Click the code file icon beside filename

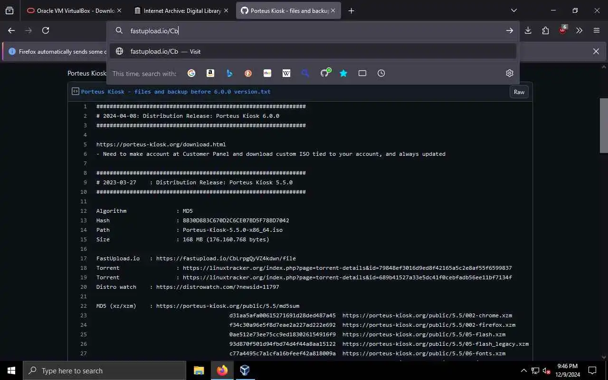[x=75, y=91]
